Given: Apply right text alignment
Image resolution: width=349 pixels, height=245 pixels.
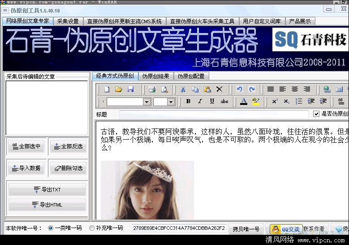Looking at the screenshot, I should pos(307,89).
